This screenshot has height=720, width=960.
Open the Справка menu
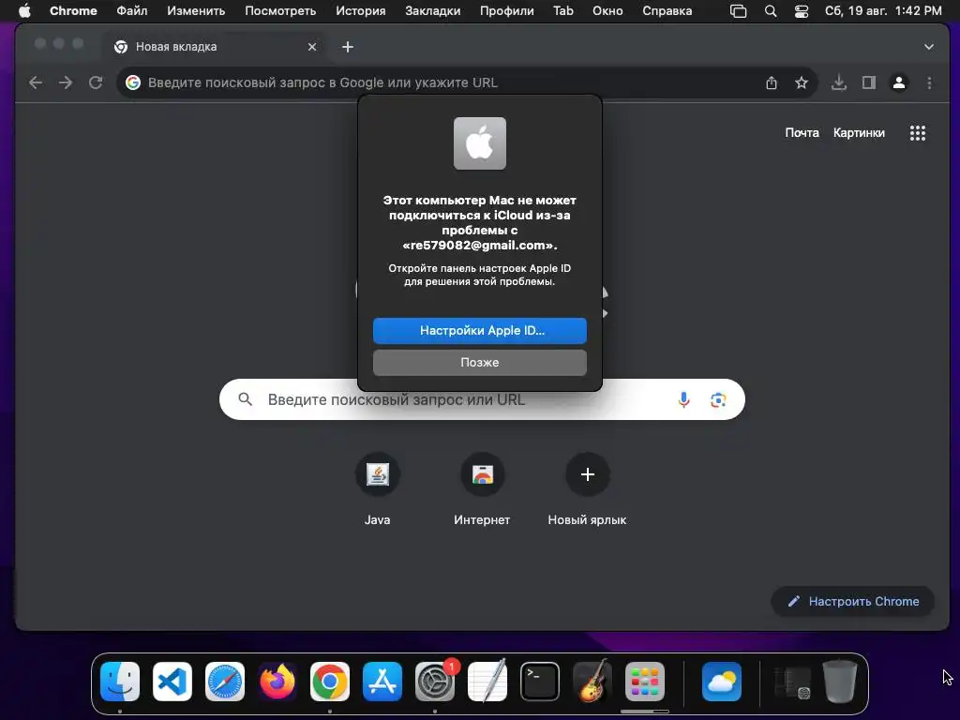coord(667,11)
